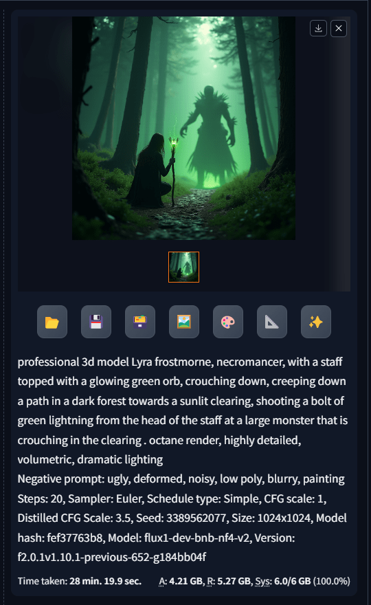Click the "Sys:" system memory label
The image size is (371, 605).
point(263,581)
